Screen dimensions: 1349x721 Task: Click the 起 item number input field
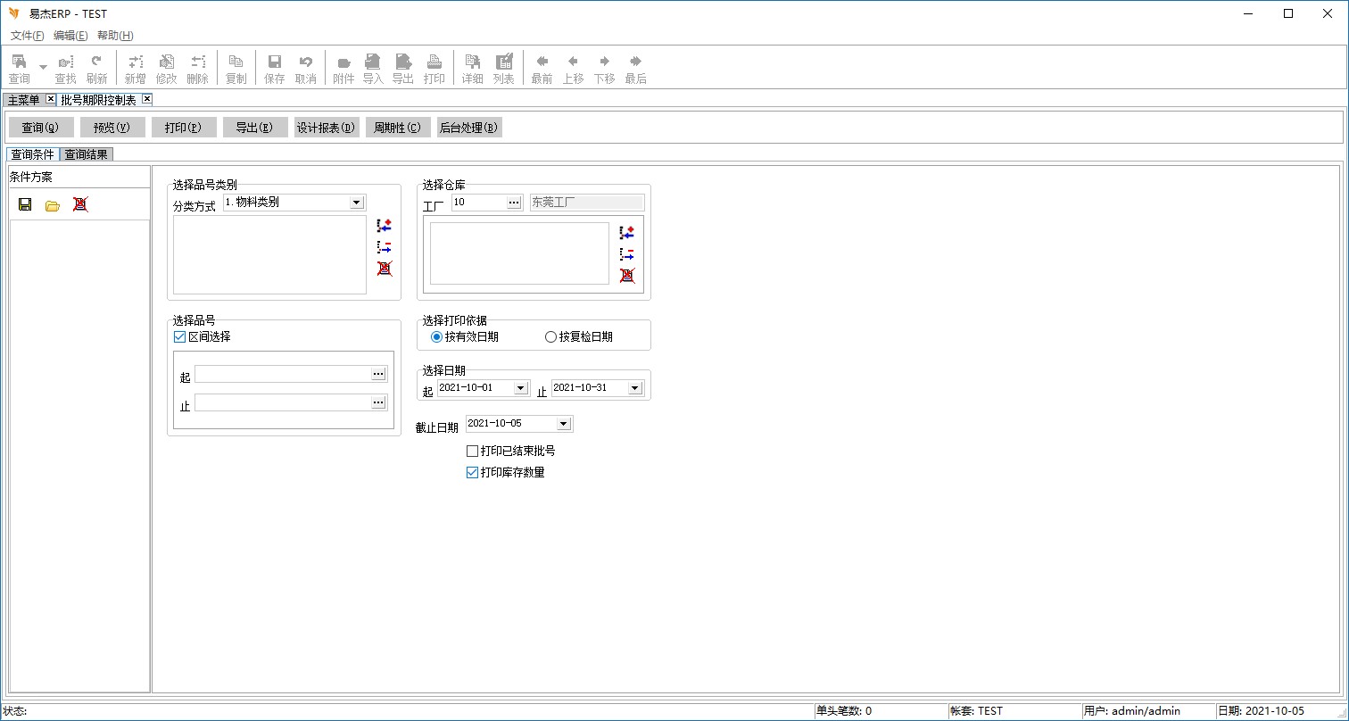pos(282,375)
